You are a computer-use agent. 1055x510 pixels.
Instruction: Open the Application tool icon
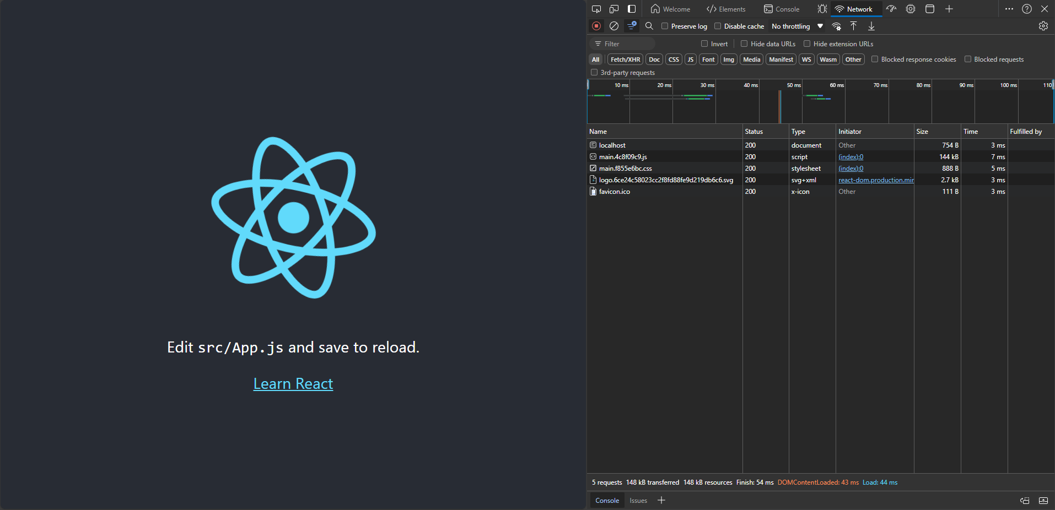tap(930, 9)
